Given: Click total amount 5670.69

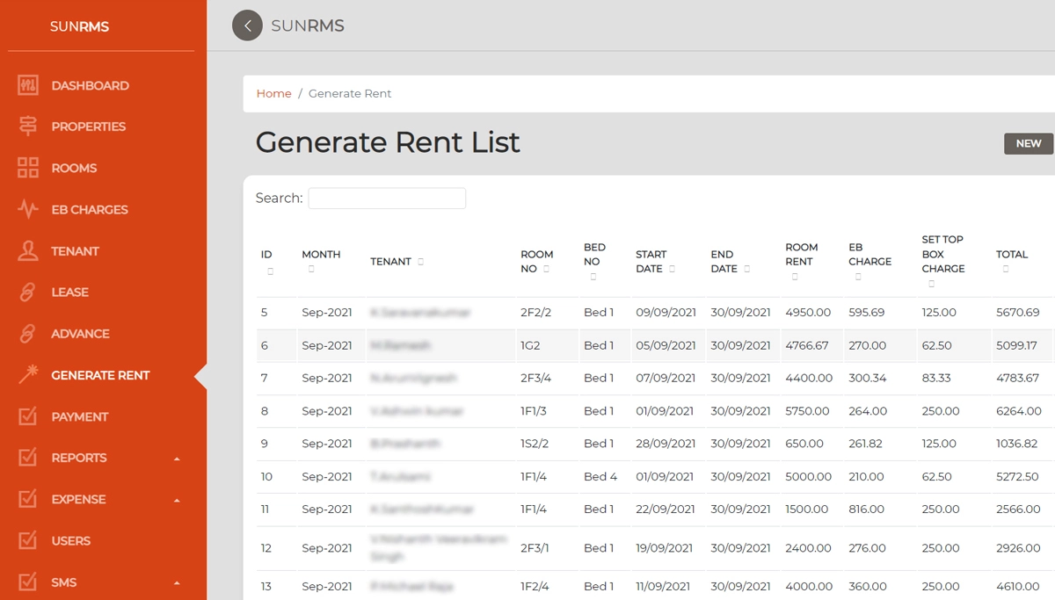Looking at the screenshot, I should pos(1018,312).
